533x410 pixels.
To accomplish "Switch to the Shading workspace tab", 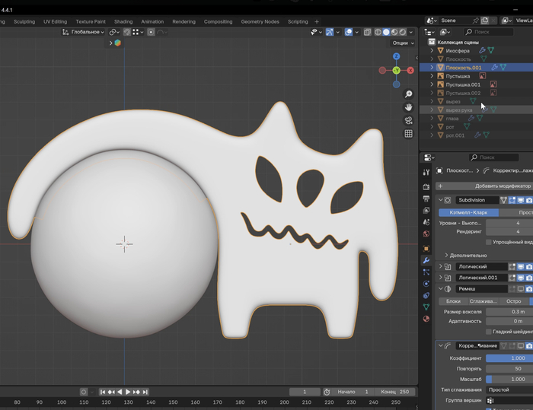I will pyautogui.click(x=123, y=21).
